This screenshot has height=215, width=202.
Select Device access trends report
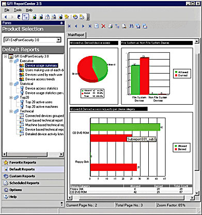point(40,79)
